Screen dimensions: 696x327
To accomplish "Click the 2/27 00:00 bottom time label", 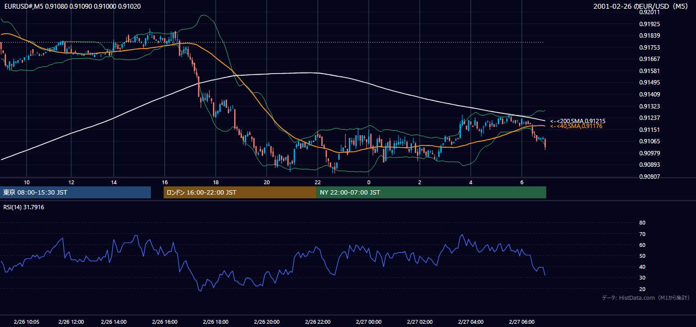I will (369, 322).
